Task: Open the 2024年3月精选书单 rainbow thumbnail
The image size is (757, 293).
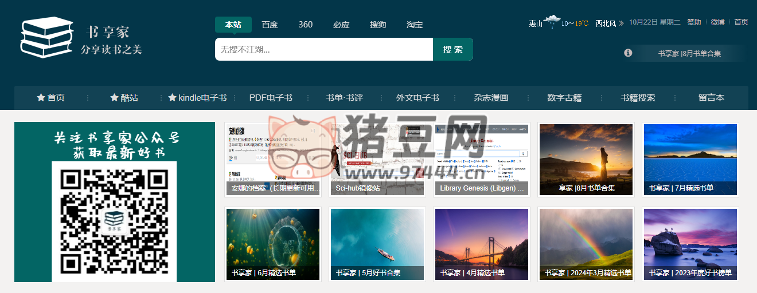Action: [586, 244]
